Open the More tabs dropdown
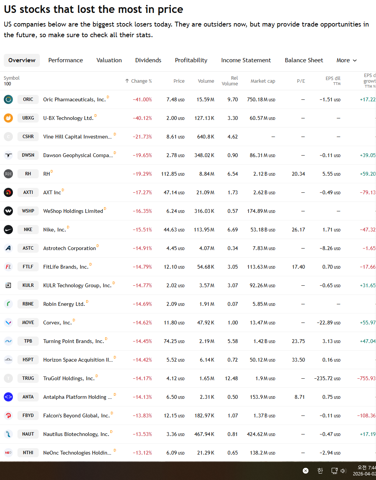The height and width of the screenshot is (480, 376). pyautogui.click(x=347, y=60)
